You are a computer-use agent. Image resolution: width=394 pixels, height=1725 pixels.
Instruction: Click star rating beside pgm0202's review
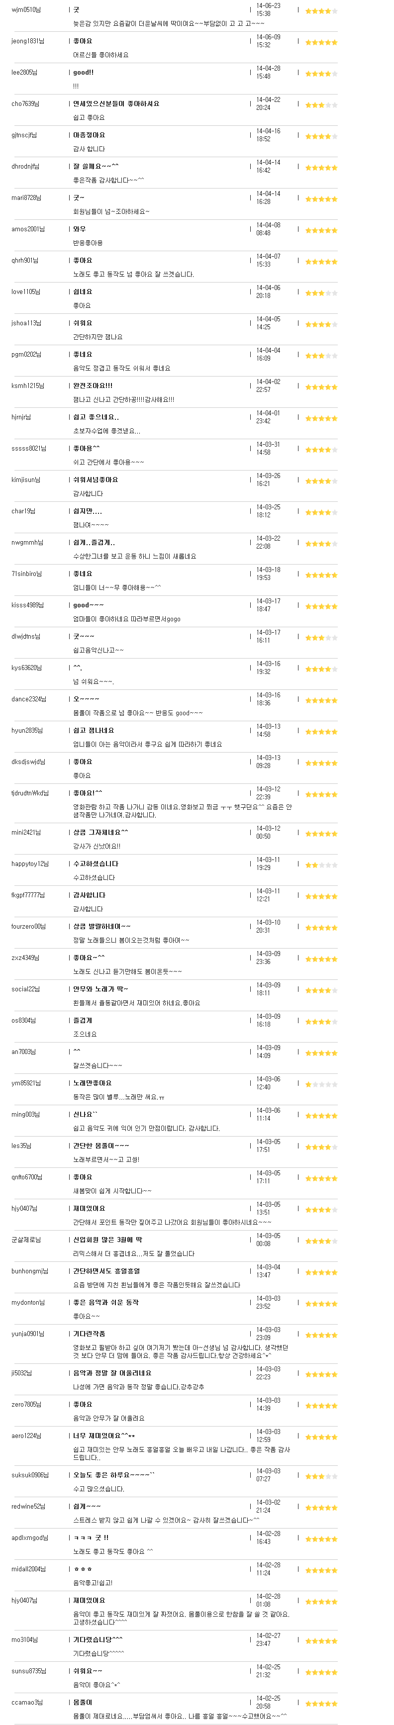pyautogui.click(x=321, y=356)
